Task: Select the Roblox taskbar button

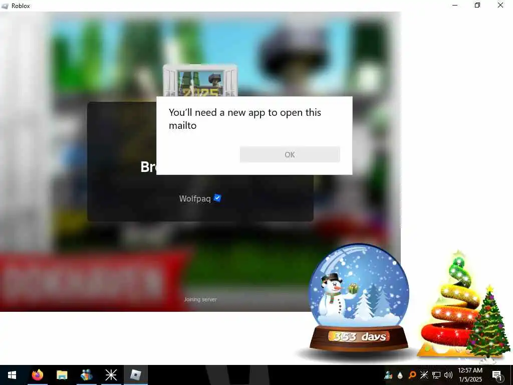Action: pos(135,375)
